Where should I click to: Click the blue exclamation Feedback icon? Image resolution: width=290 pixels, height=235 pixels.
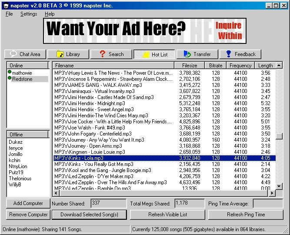click(229, 54)
